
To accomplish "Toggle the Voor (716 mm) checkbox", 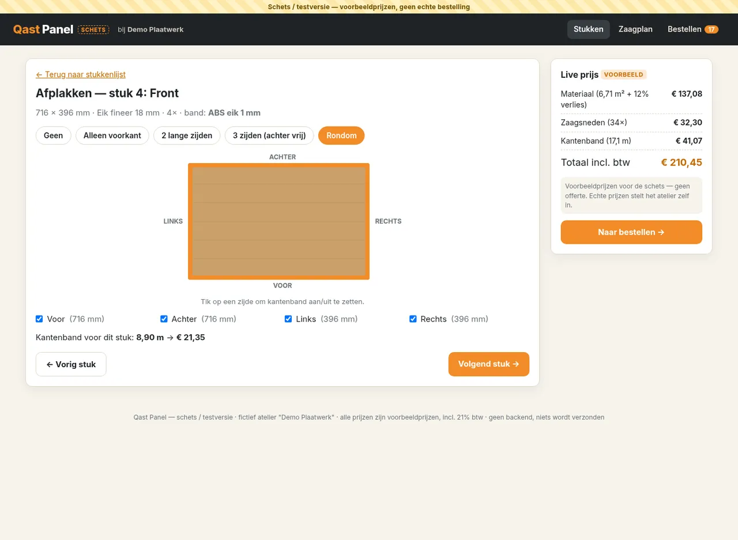I will tap(39, 319).
